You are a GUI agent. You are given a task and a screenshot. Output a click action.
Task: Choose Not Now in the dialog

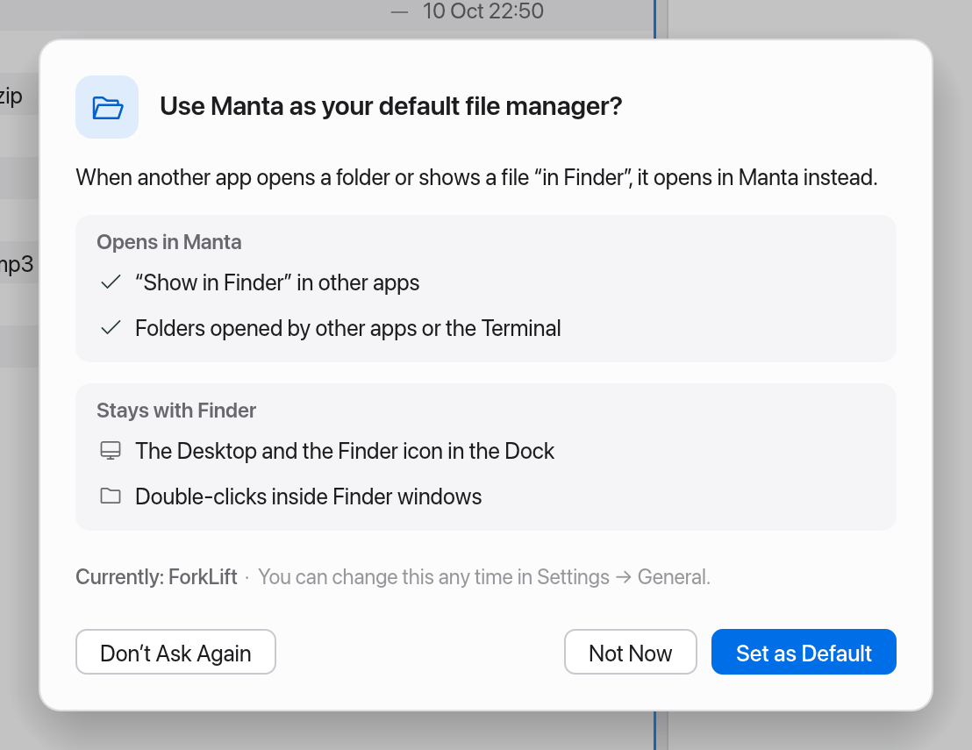coord(631,652)
